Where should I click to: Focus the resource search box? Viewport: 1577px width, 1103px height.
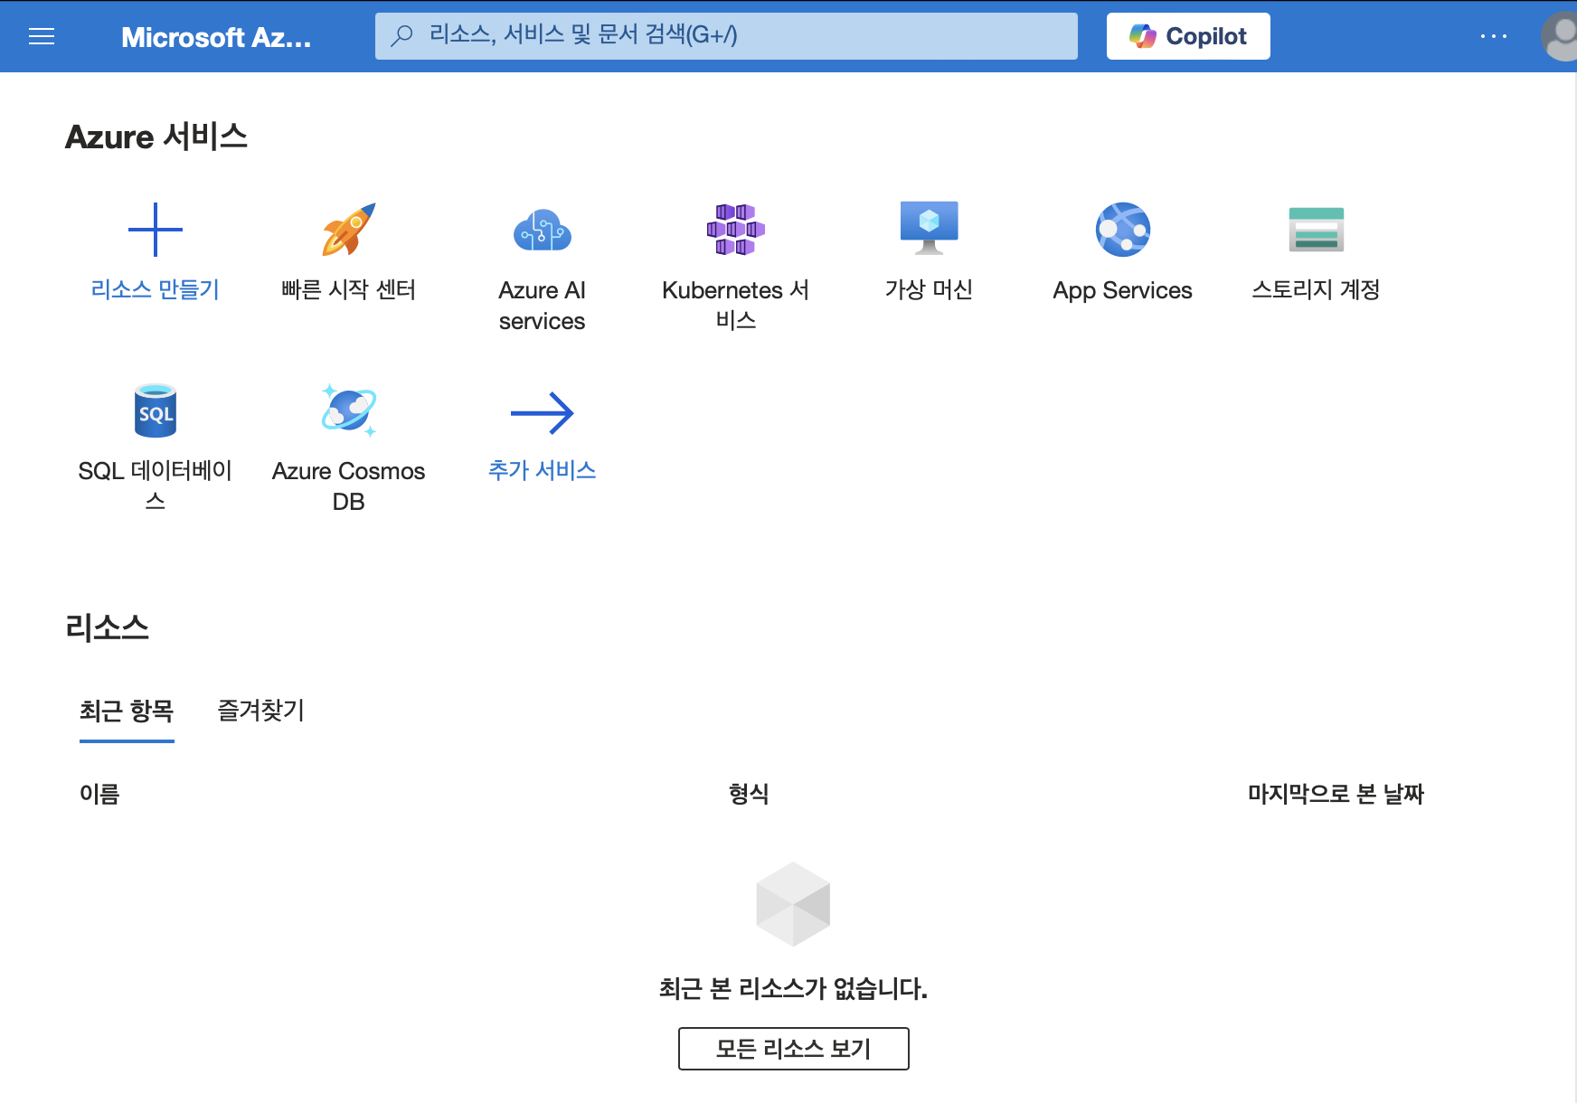726,36
